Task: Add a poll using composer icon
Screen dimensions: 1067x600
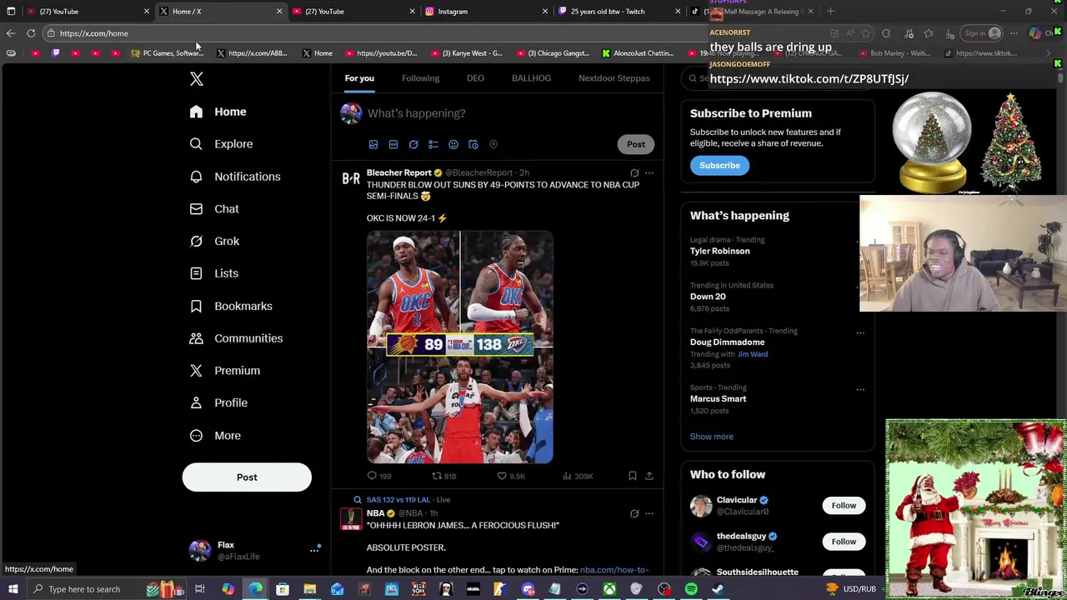Action: 433,145
